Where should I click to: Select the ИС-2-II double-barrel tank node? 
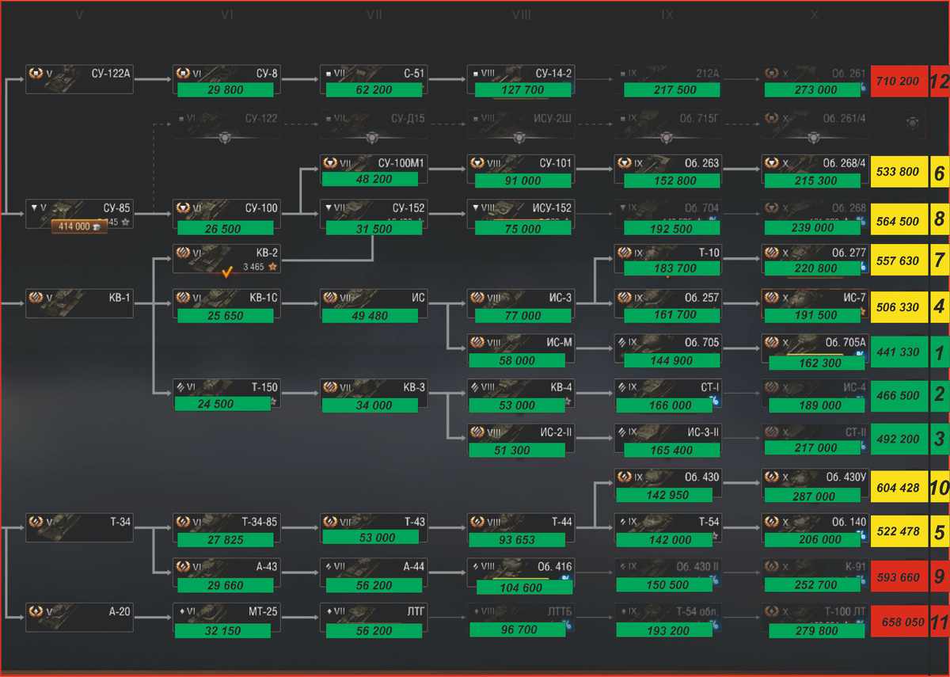[521, 438]
